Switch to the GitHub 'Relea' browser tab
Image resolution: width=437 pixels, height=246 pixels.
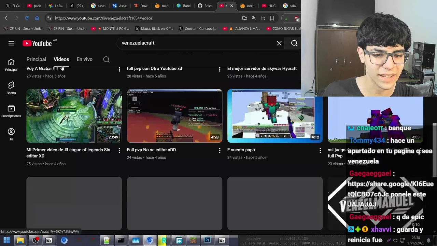205,6
